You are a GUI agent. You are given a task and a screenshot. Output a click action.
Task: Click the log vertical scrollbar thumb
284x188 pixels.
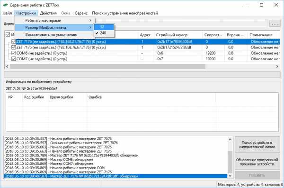click(x=230, y=162)
